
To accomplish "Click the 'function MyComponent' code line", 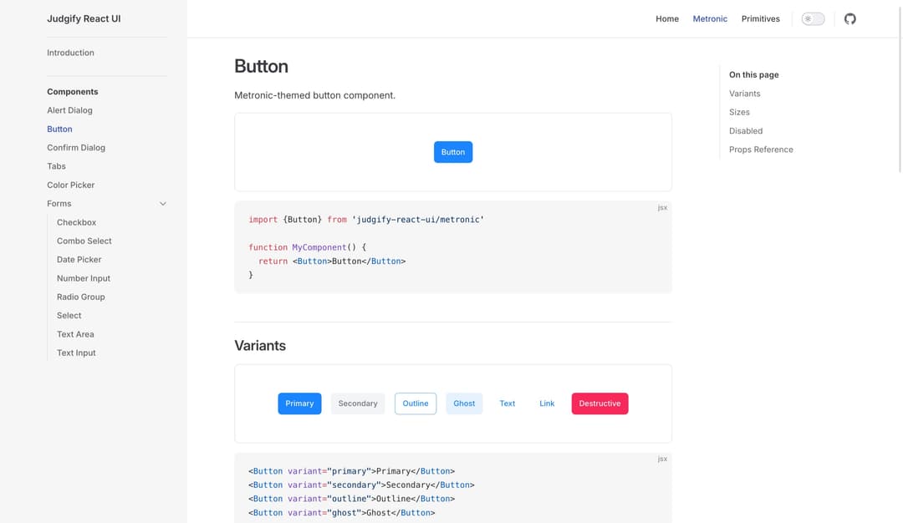I will coord(307,246).
